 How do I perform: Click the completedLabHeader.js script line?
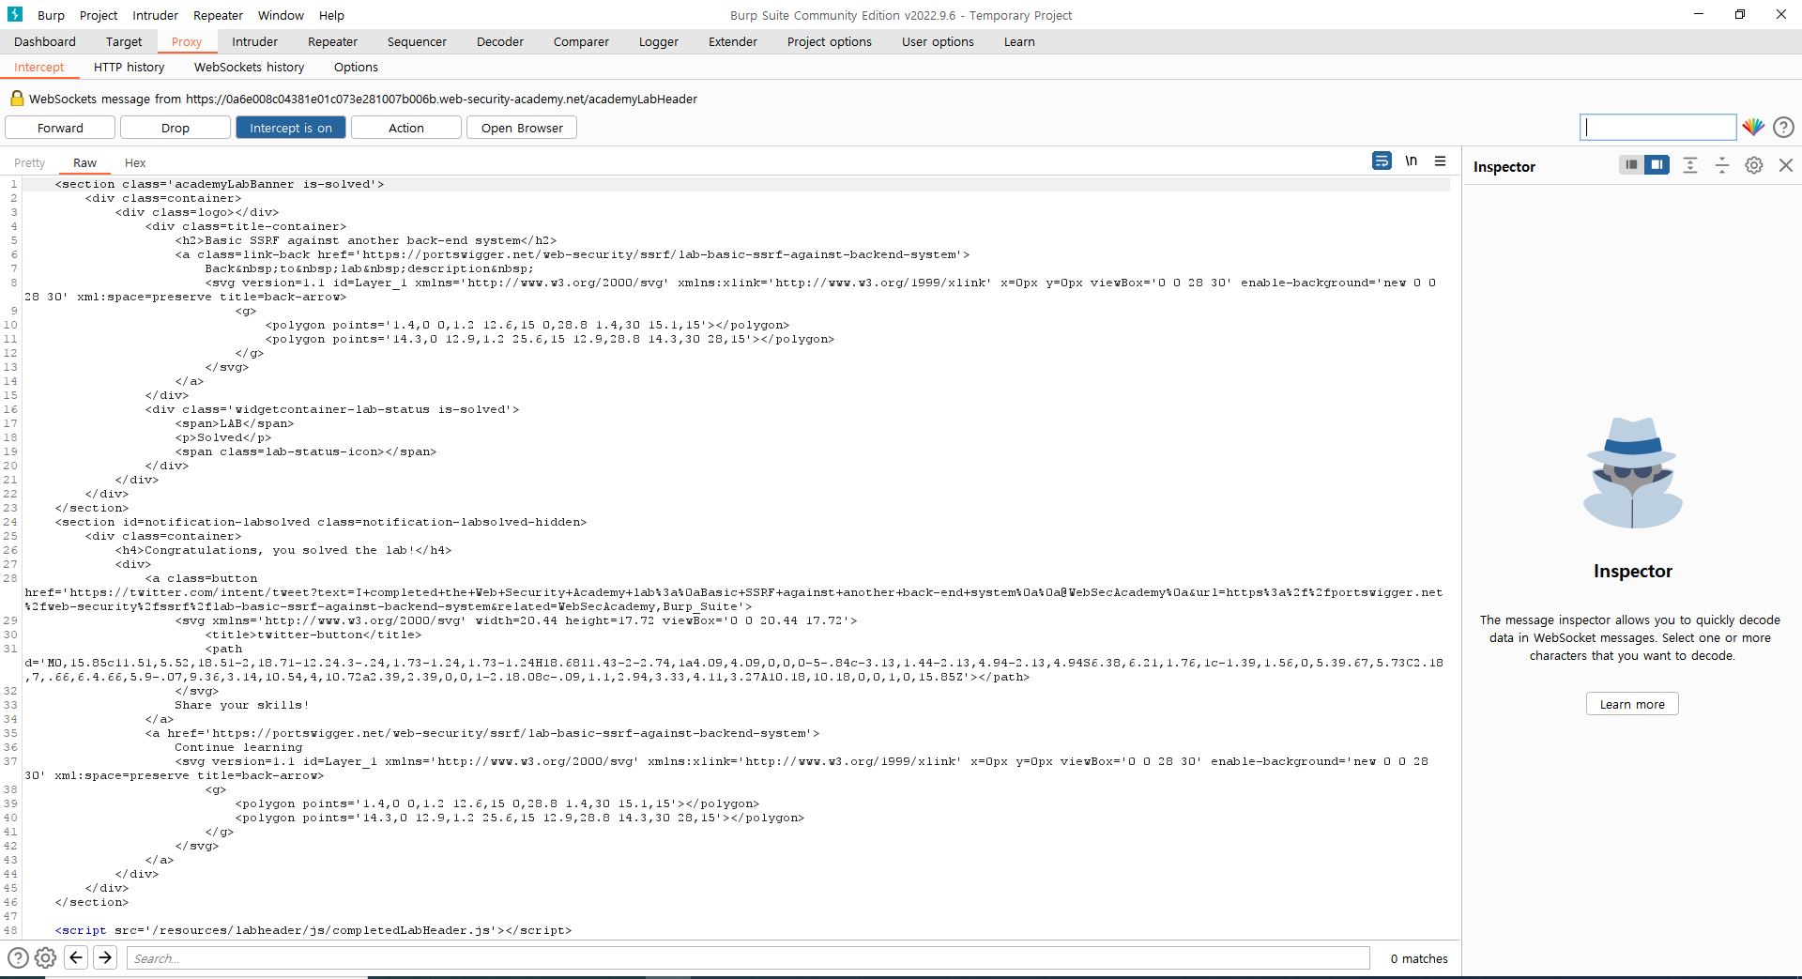(x=313, y=930)
